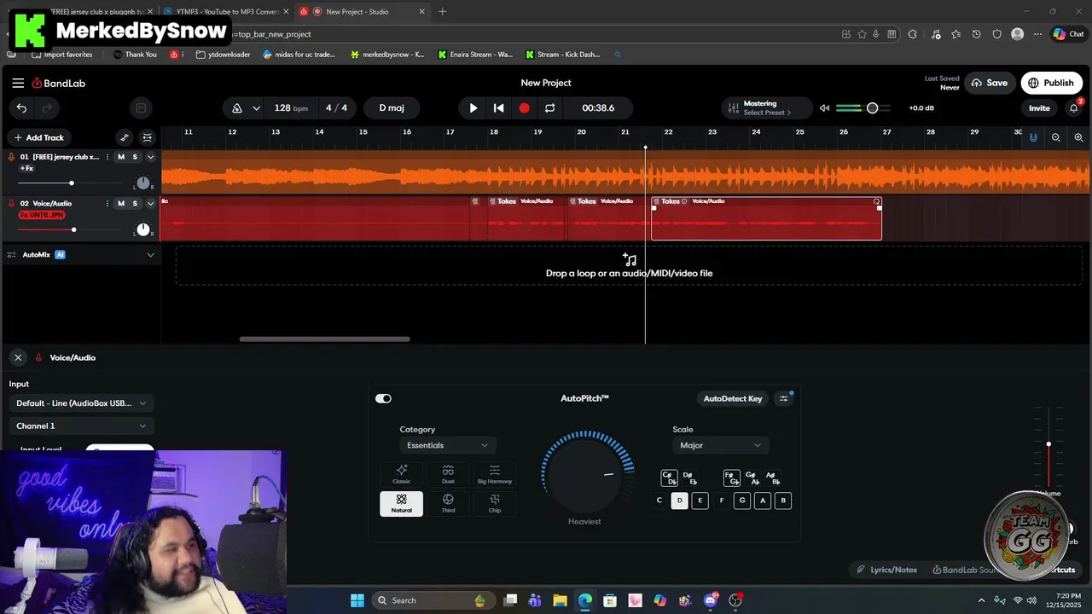Open the Category Essentials dropdown

click(x=448, y=445)
